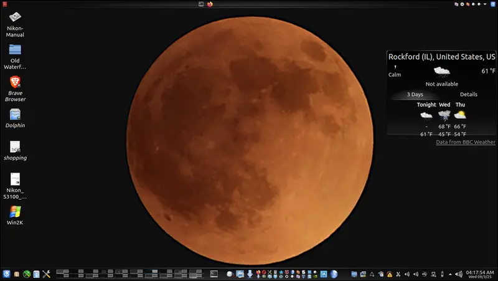Viewport: 498px width, 281px height.
Task: Click the blue icon at top-right corner
Action: coord(493,4)
